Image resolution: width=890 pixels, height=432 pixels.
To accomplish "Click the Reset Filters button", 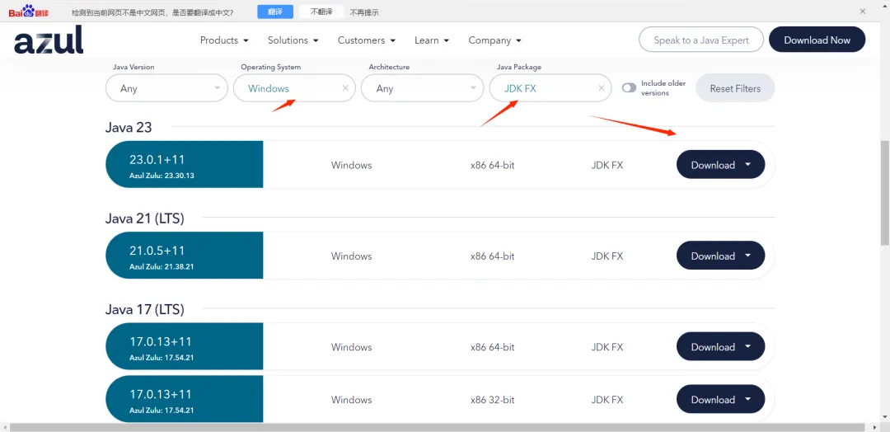I will pos(735,88).
